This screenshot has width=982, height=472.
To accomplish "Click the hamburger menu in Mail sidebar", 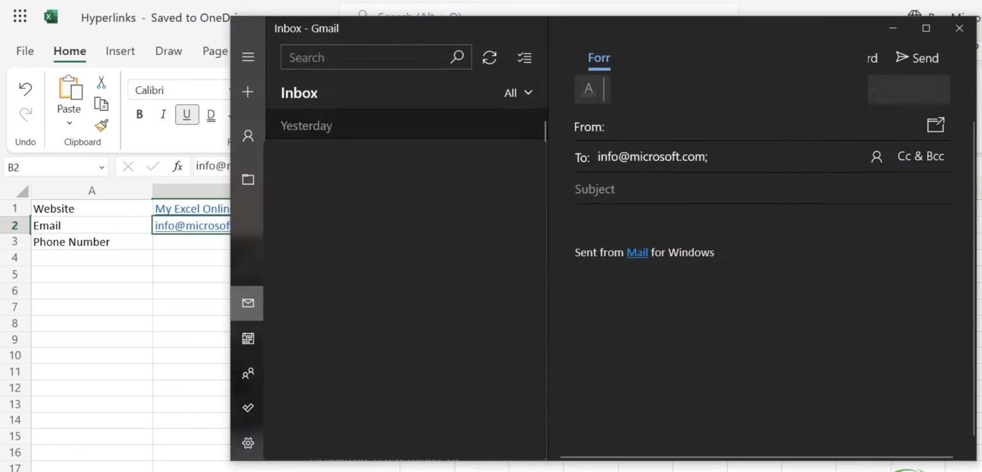I will 248,57.
